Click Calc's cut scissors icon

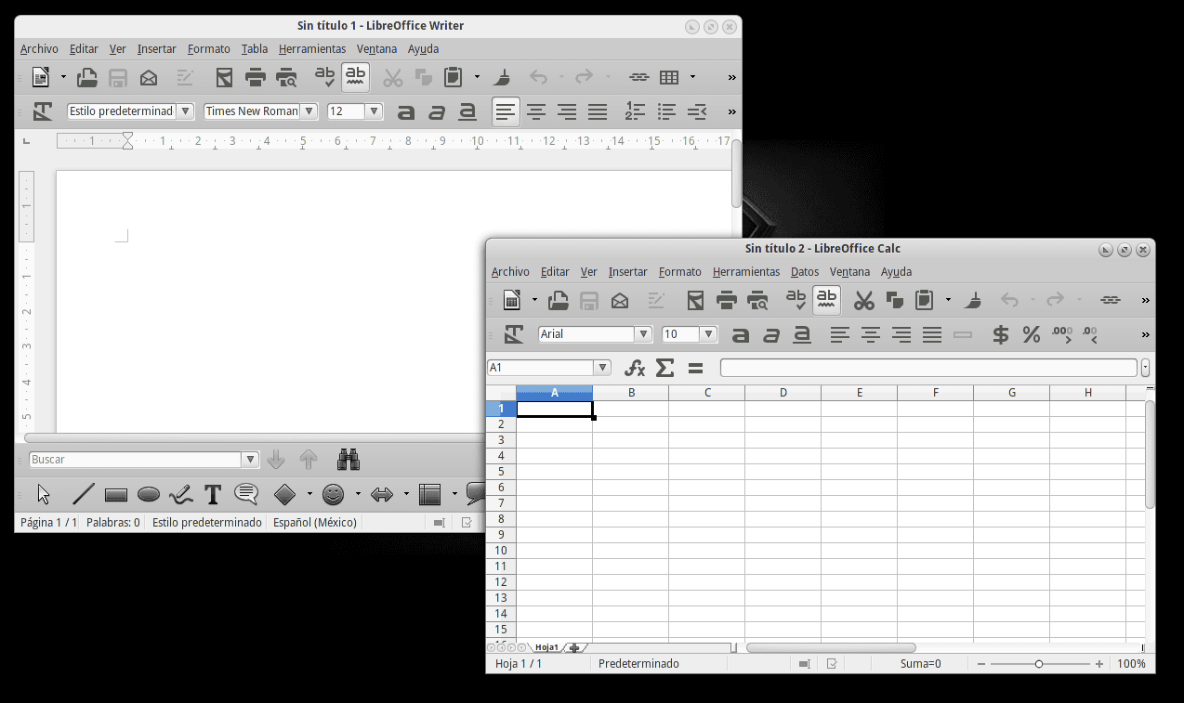[x=863, y=300]
